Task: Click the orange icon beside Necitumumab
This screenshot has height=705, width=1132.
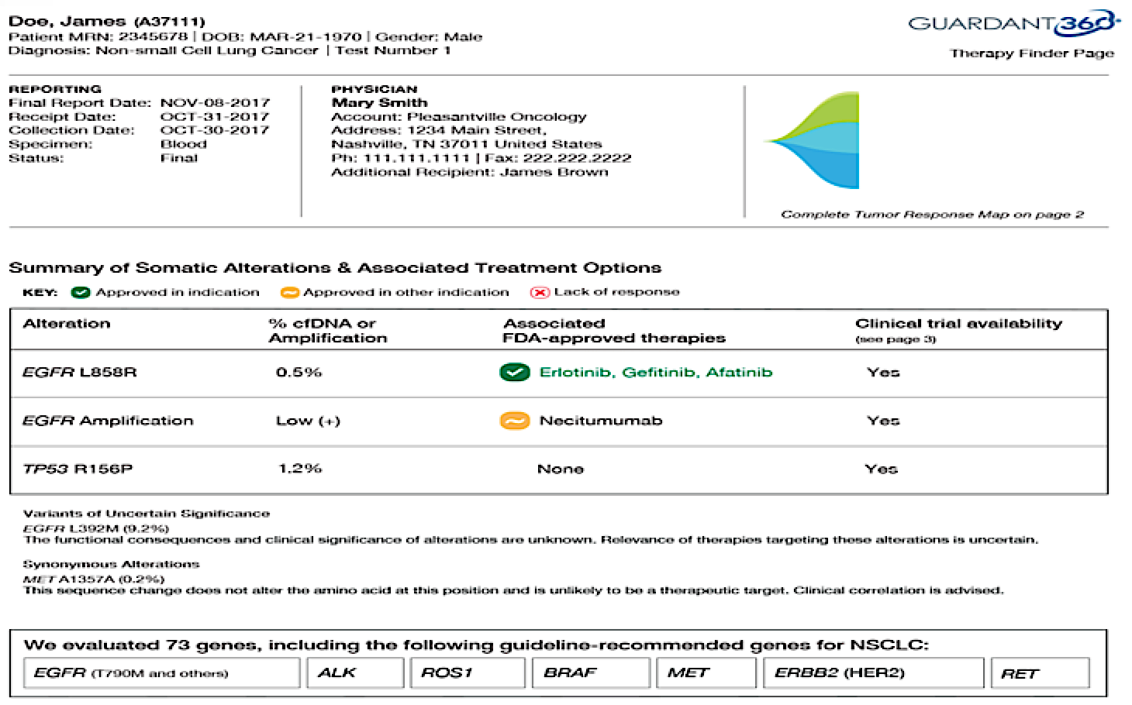Action: [x=515, y=421]
